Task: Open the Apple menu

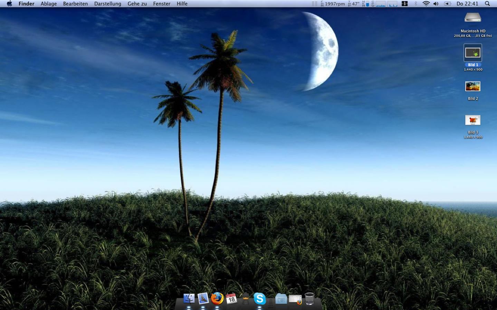Action: [x=9, y=4]
